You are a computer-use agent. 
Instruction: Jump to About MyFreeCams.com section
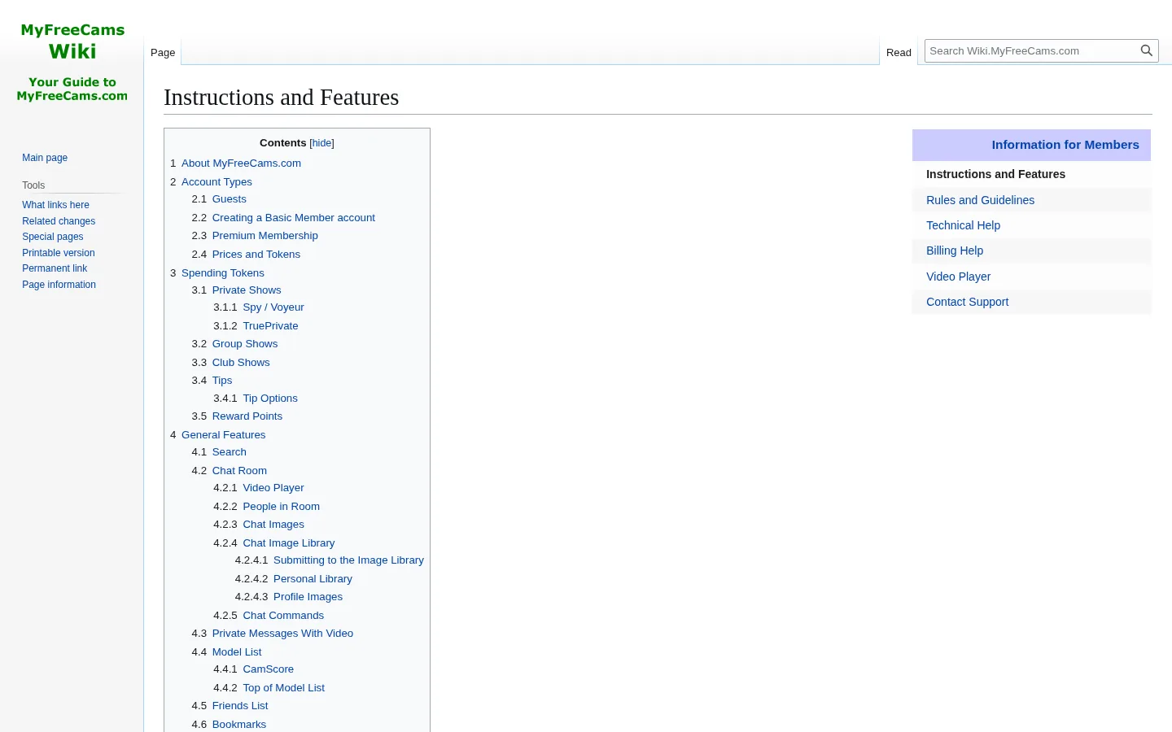(241, 163)
